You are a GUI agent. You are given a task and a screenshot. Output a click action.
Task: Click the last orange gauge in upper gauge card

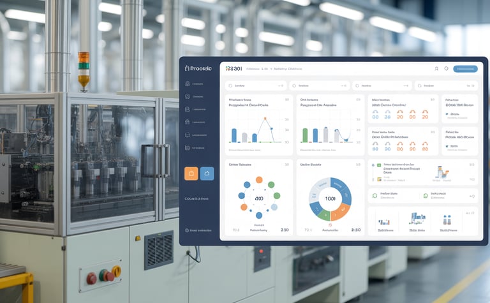pos(425,115)
